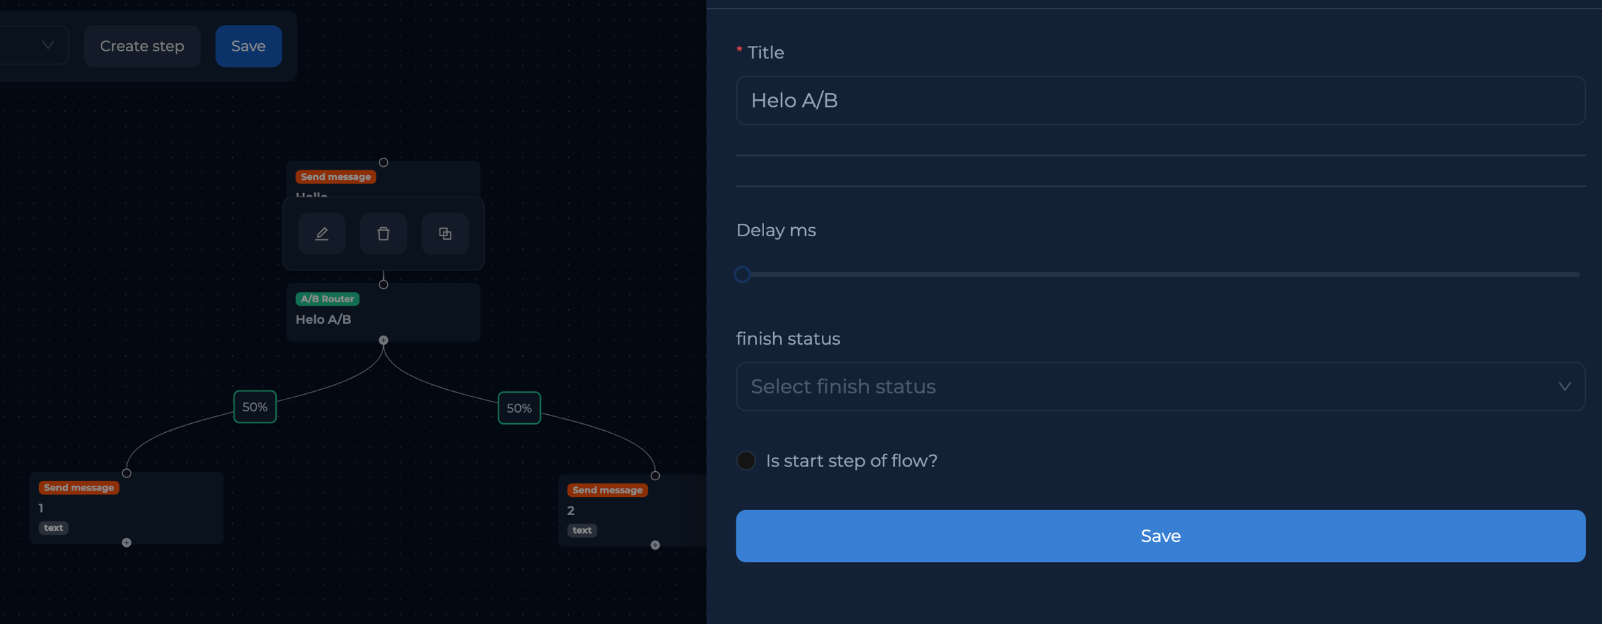Click input connector above A/B Router node
This screenshot has height=624, width=1602.
pyautogui.click(x=383, y=284)
